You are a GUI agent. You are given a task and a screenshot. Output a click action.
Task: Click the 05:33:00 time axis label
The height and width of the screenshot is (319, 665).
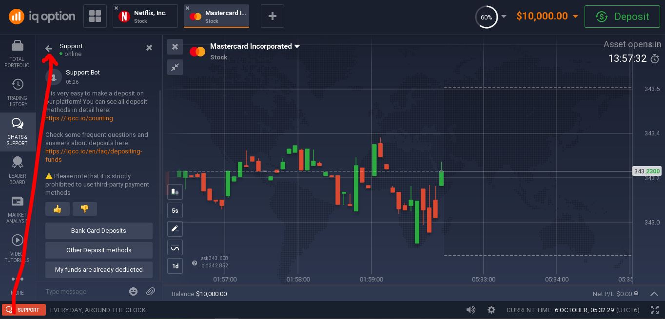(484, 280)
